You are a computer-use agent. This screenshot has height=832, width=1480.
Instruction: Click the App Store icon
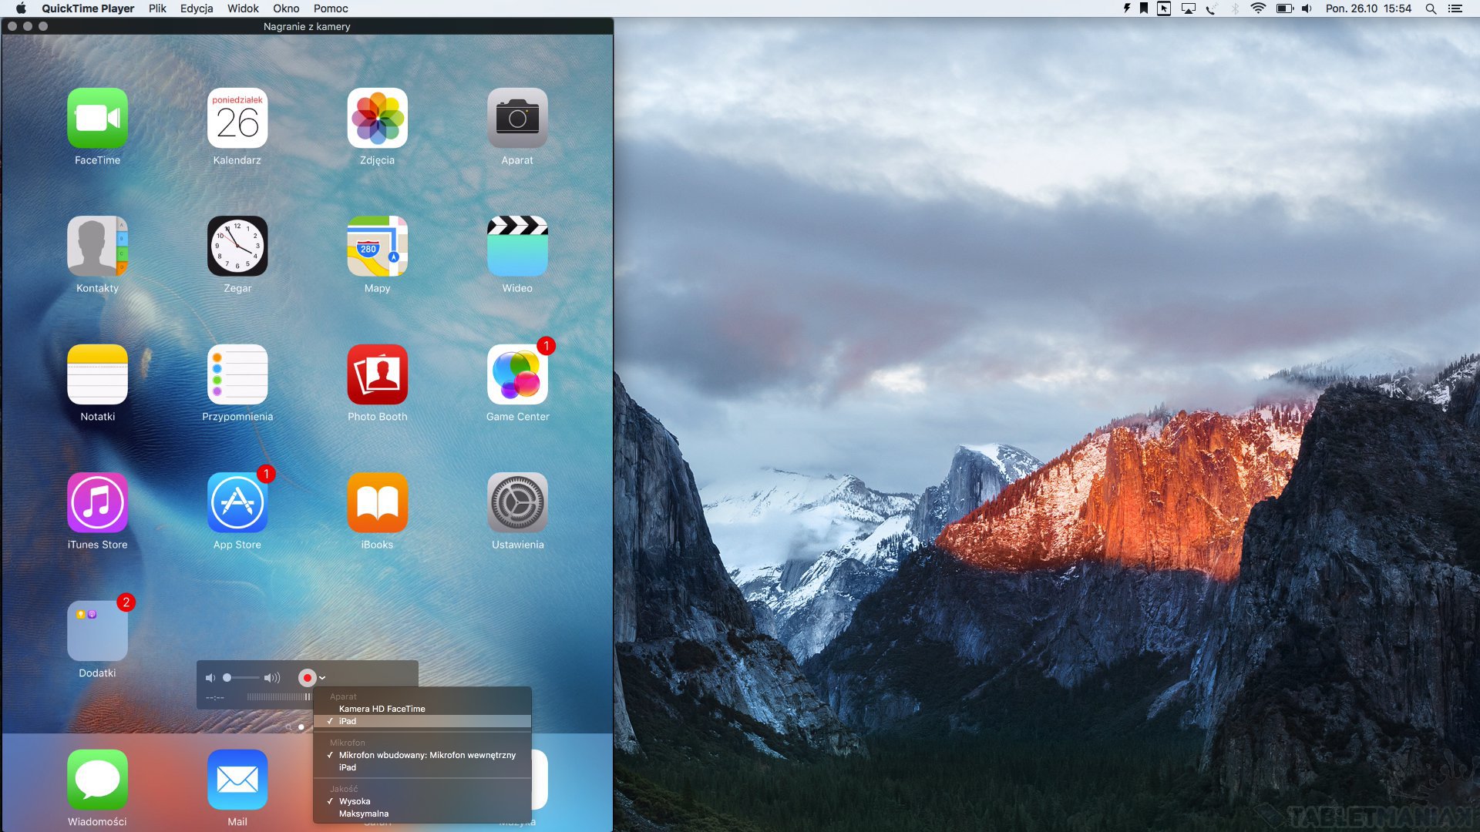(x=237, y=502)
